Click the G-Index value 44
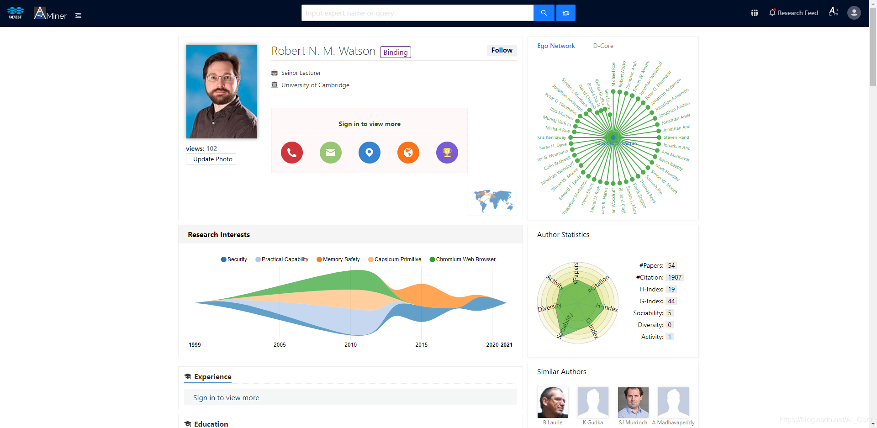Viewport: 877px width, 428px height. coord(671,301)
